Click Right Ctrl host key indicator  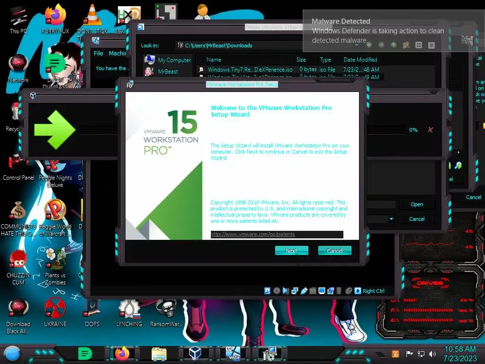pos(373,291)
